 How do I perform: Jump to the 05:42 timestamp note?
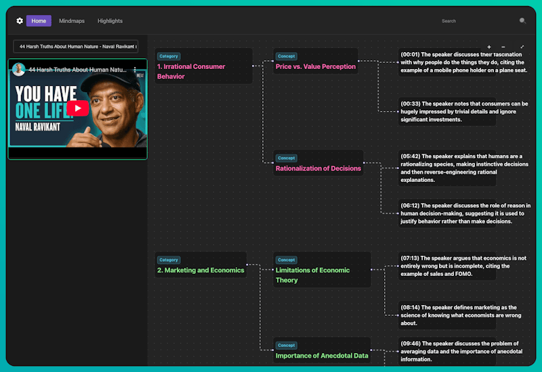tap(447, 168)
